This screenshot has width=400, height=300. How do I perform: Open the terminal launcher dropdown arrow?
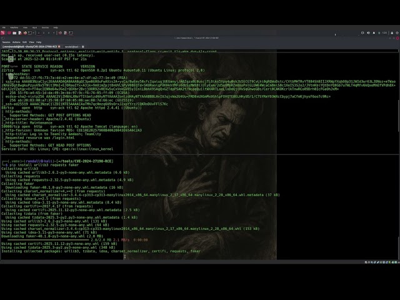(33, 33)
